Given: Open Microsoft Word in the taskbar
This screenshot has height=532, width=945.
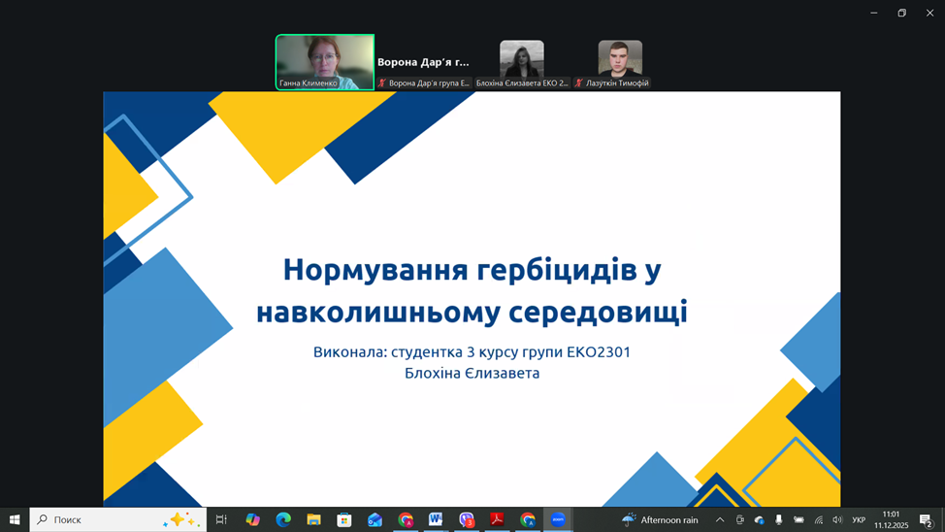Looking at the screenshot, I should (436, 520).
